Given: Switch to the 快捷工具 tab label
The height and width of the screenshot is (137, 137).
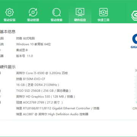Looking at the screenshot, I should pos(104,20).
